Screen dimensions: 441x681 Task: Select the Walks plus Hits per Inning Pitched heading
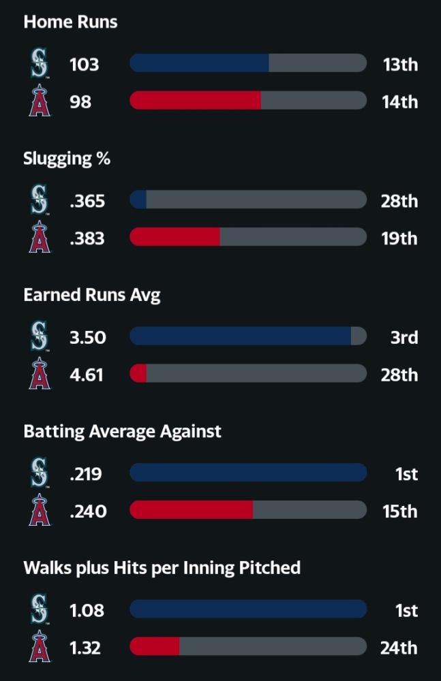pos(162,568)
